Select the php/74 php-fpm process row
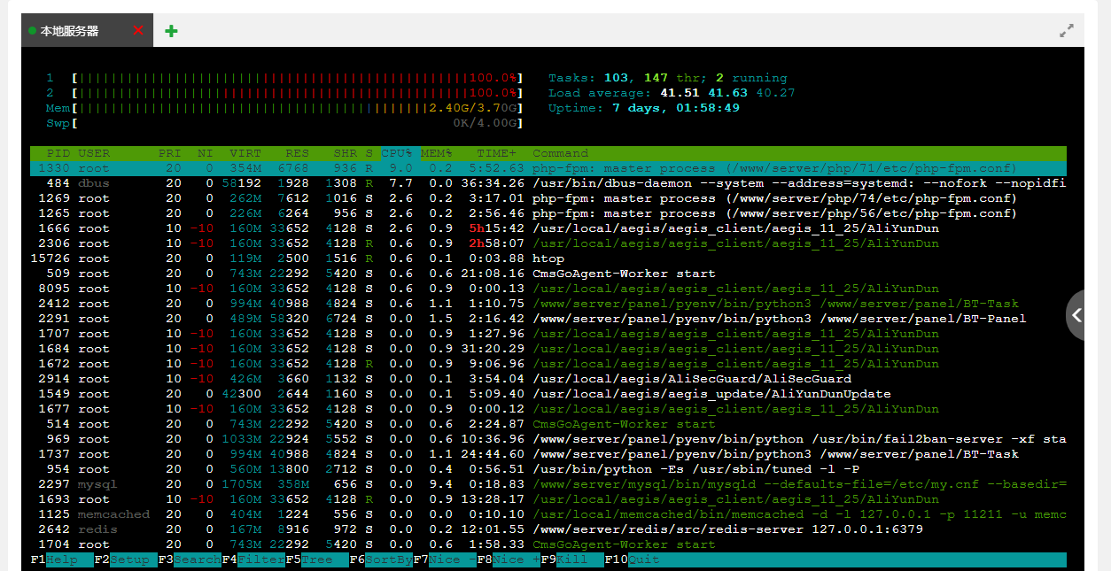Viewport: 1111px width, 571px height. tap(548, 198)
